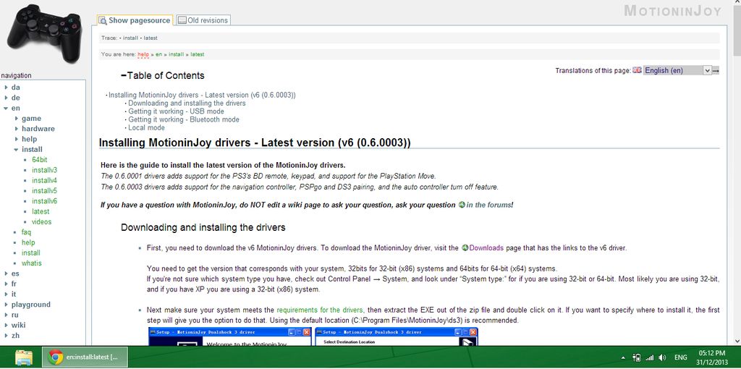Click the volume speaker tray icon
This screenshot has width=741, height=369.
[662, 357]
